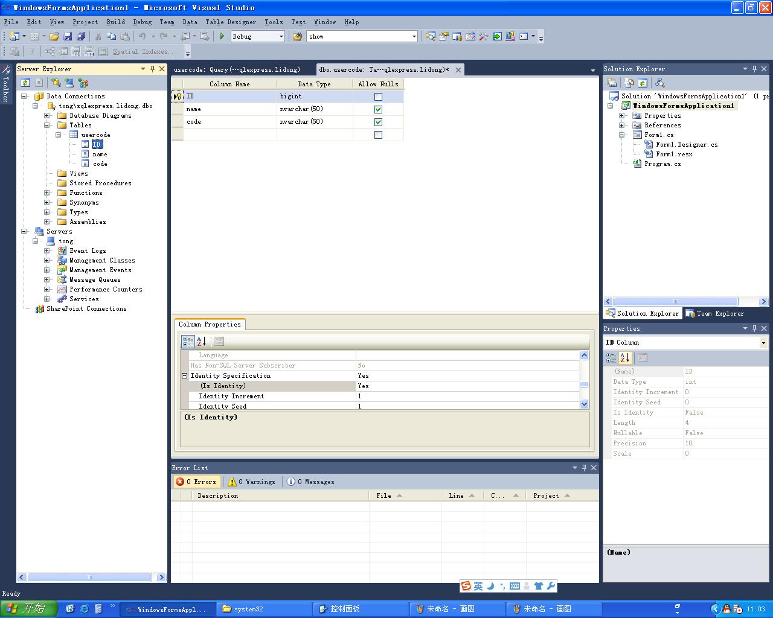This screenshot has height=618, width=773.
Task: Uncheck Allow Nulls for the name column
Action: pyautogui.click(x=378, y=109)
